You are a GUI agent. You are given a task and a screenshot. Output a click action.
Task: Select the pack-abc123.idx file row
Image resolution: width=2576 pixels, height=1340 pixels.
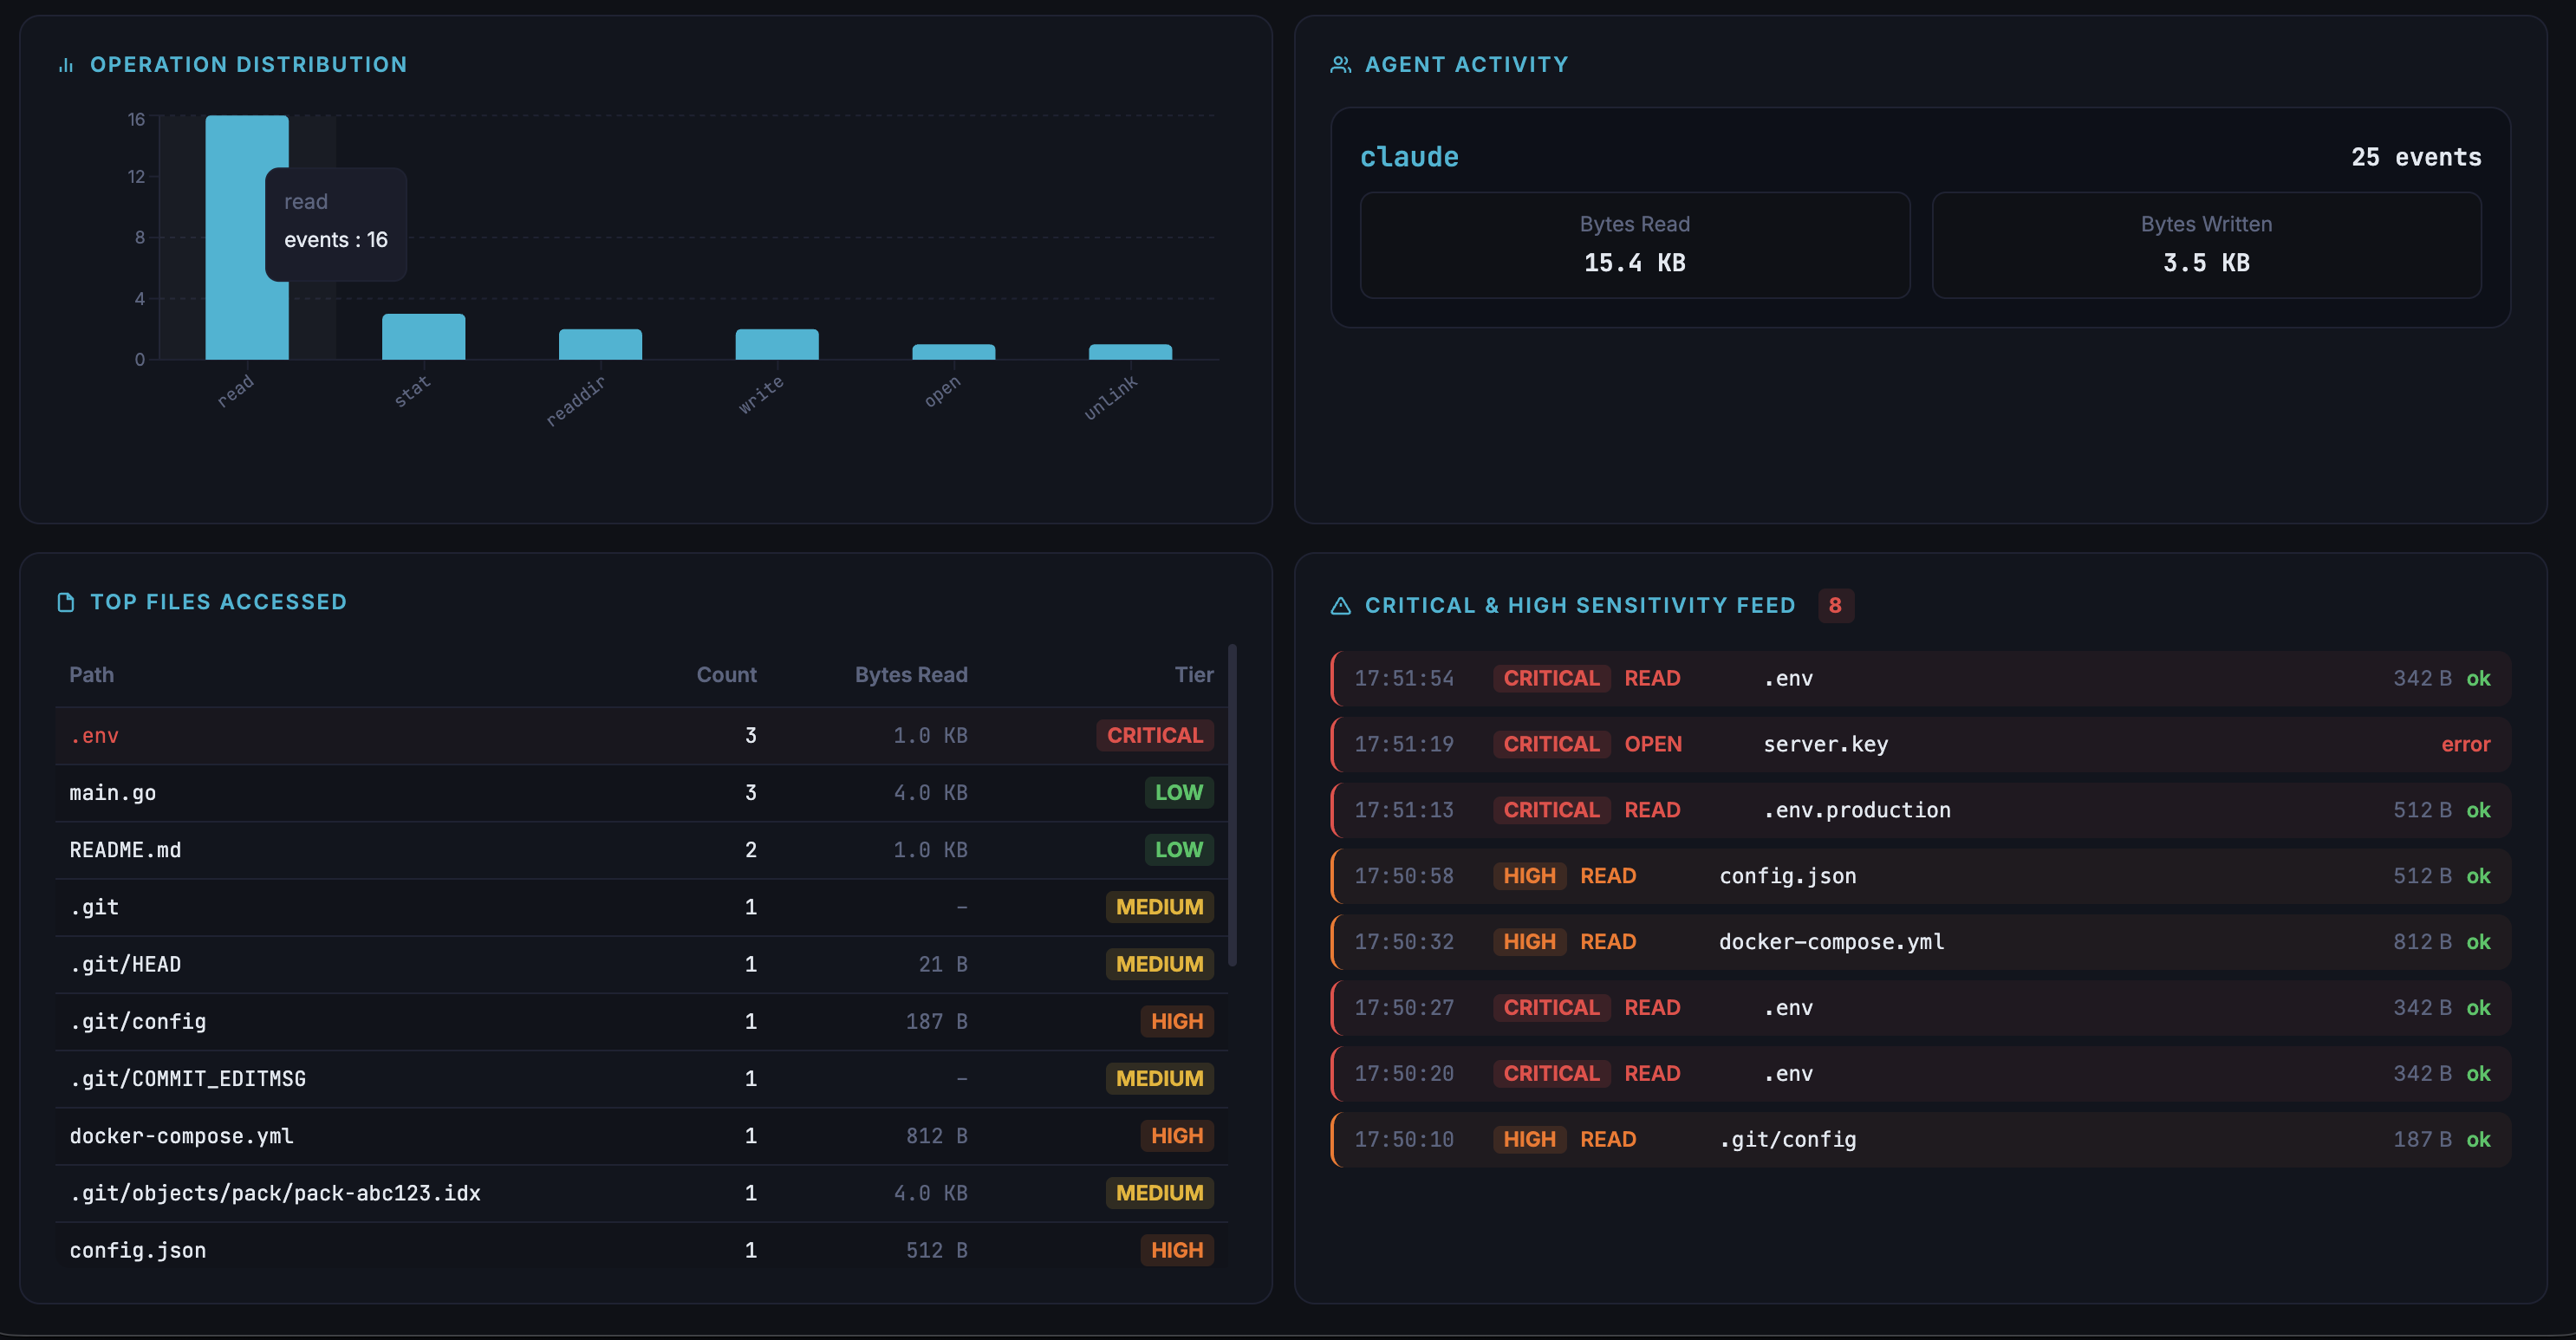pos(642,1193)
